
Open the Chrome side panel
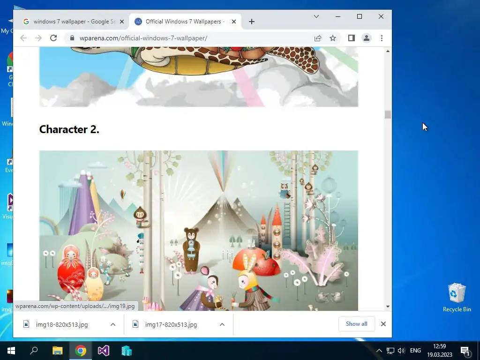click(352, 38)
